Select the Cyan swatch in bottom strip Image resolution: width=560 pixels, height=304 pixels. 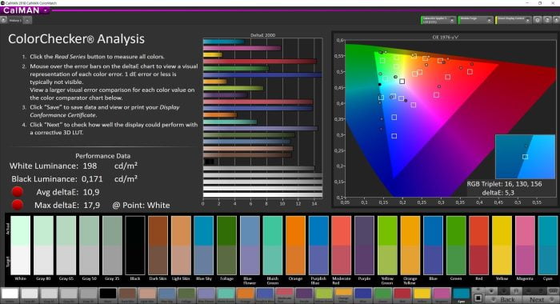(x=462, y=294)
